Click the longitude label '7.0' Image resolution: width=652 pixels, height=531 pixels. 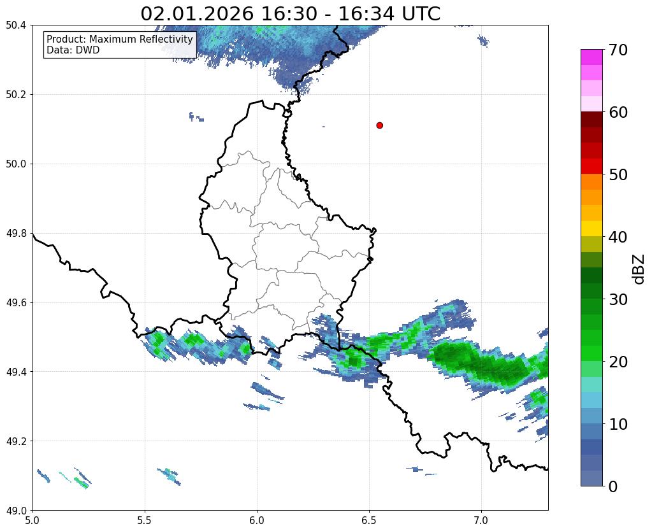(x=482, y=520)
